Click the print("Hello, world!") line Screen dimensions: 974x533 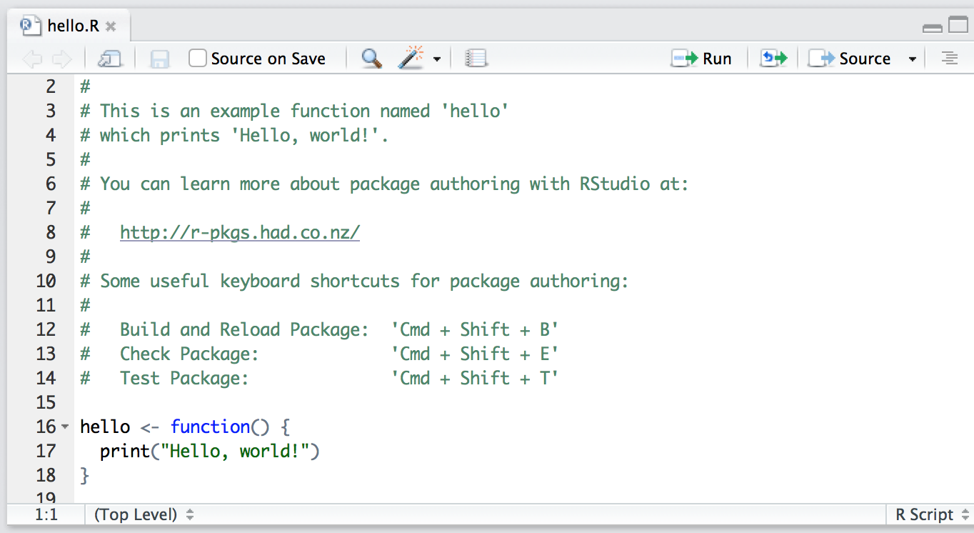(210, 451)
